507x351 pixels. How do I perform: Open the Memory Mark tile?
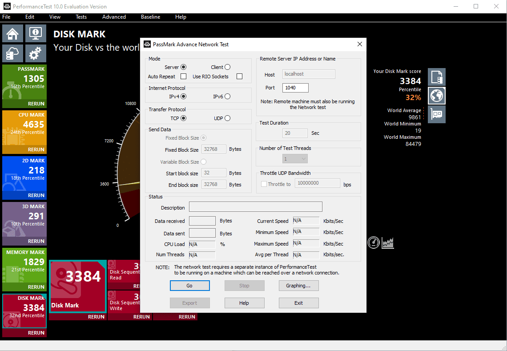tap(24, 266)
